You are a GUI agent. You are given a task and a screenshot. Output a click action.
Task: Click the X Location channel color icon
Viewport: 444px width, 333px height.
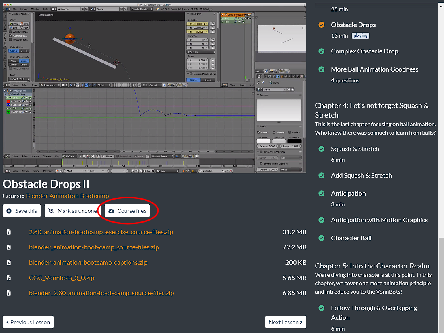(8, 101)
